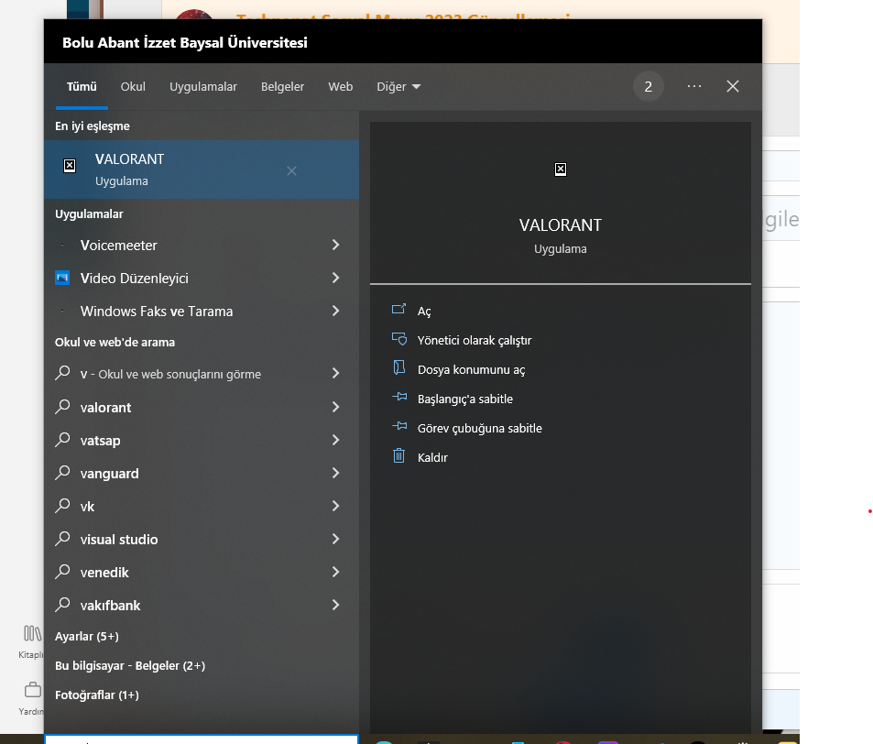Click Kaldır to uninstall VALORANT
Viewport: 873px width, 744px height.
432,457
